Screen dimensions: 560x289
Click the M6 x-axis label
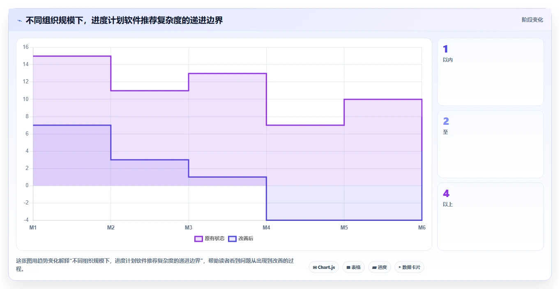point(422,227)
